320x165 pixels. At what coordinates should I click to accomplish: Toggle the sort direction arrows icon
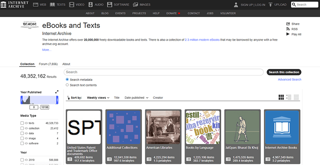tap(68, 98)
